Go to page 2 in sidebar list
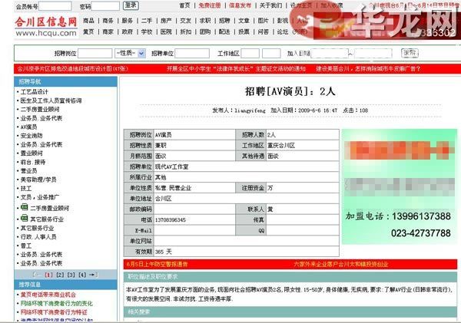The image size is (461, 323). pos(59,274)
